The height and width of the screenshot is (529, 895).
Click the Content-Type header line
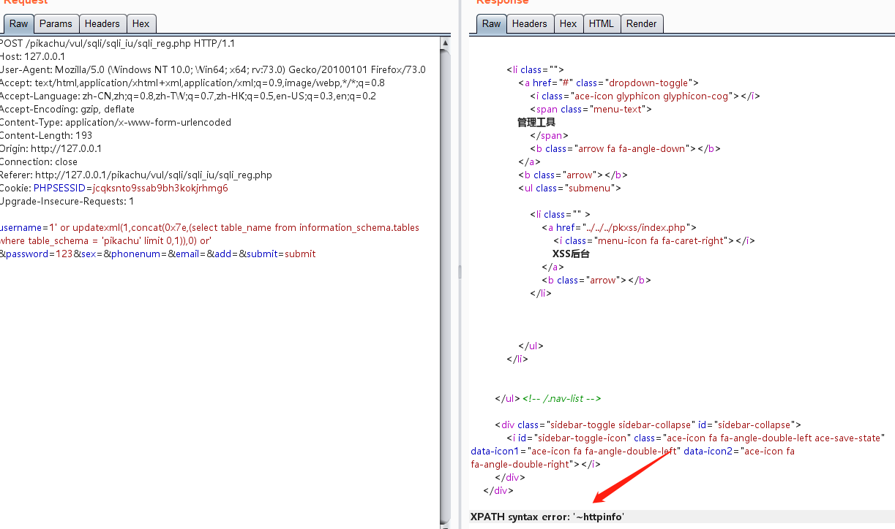click(115, 122)
